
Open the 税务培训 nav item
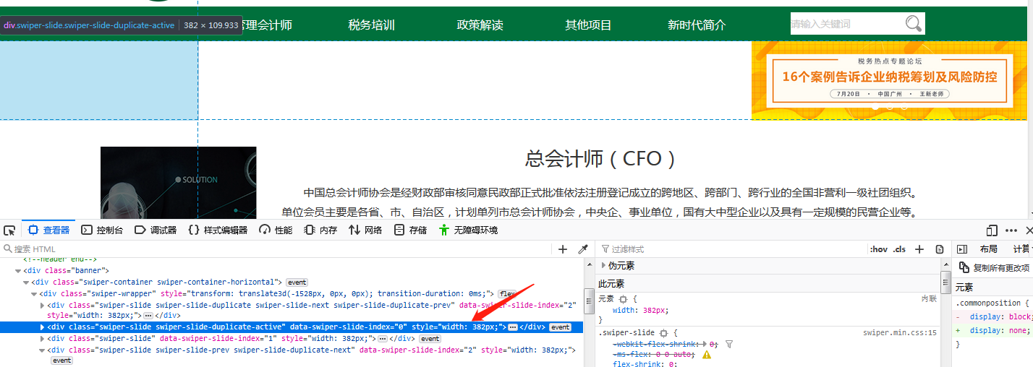pos(371,25)
